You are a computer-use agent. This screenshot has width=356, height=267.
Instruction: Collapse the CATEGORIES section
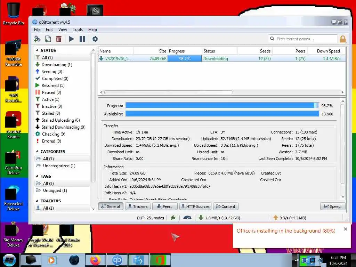(x=37, y=152)
